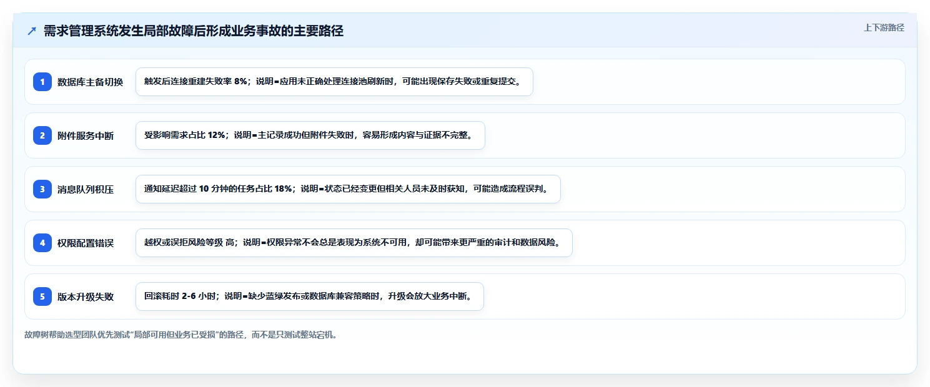Select the number 1 step badge
Viewport: 930px width, 387px height.
coord(42,82)
